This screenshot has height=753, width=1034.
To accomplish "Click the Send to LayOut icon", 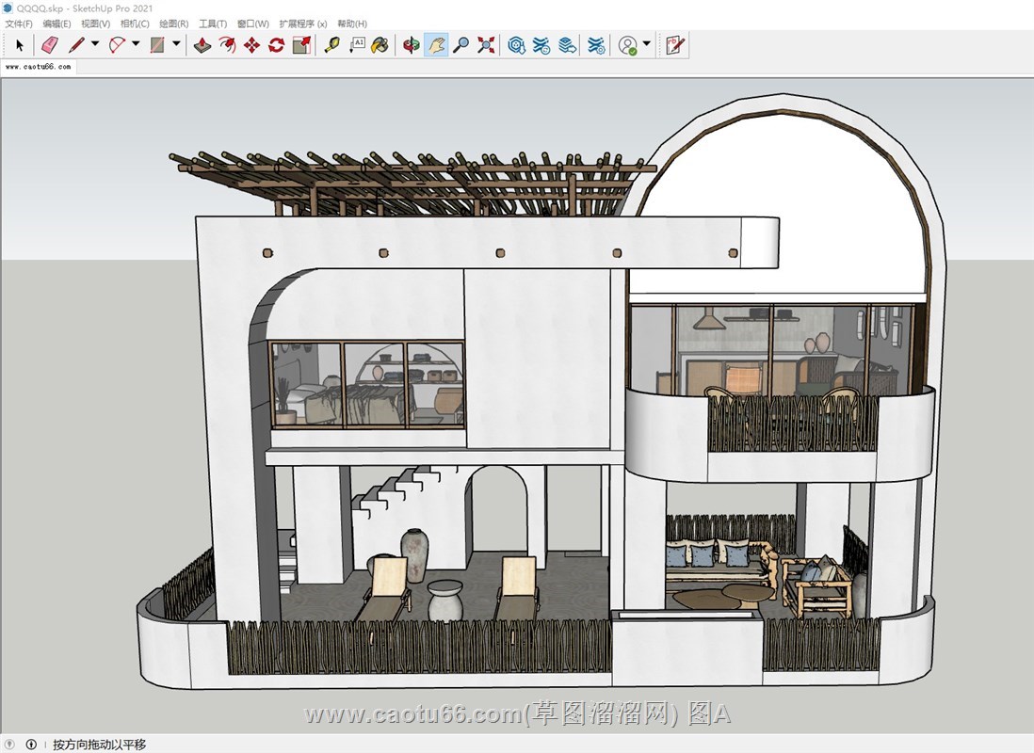I will click(567, 45).
